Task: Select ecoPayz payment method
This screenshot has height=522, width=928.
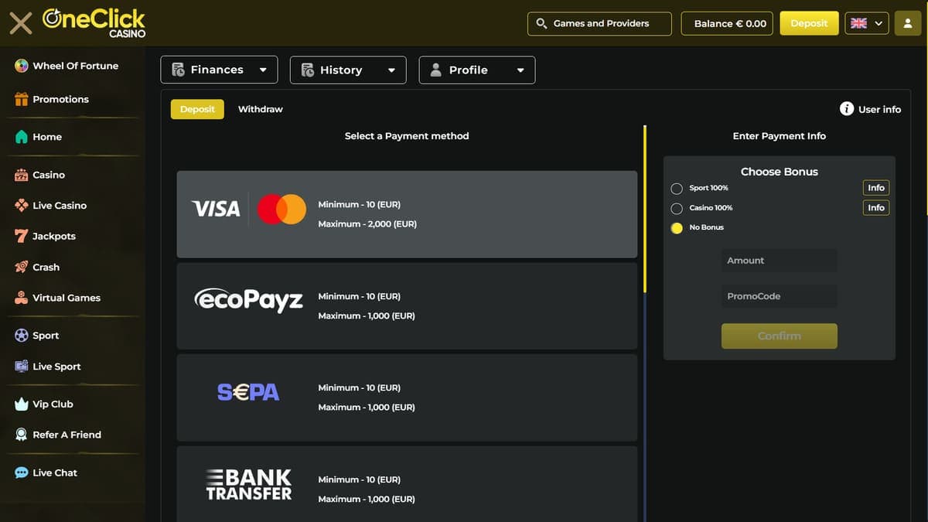Action: [x=407, y=306]
